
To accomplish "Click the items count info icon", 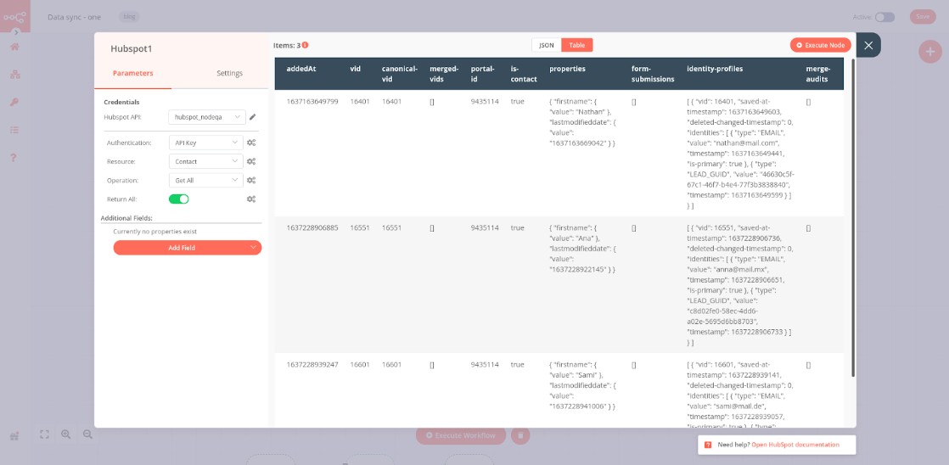I will tap(306, 45).
